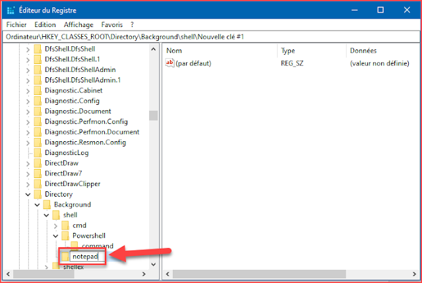Screen dimensions: 422x283
Task: Select the Diagnostic.Perfmon.Config folder icon
Action: click(x=38, y=121)
